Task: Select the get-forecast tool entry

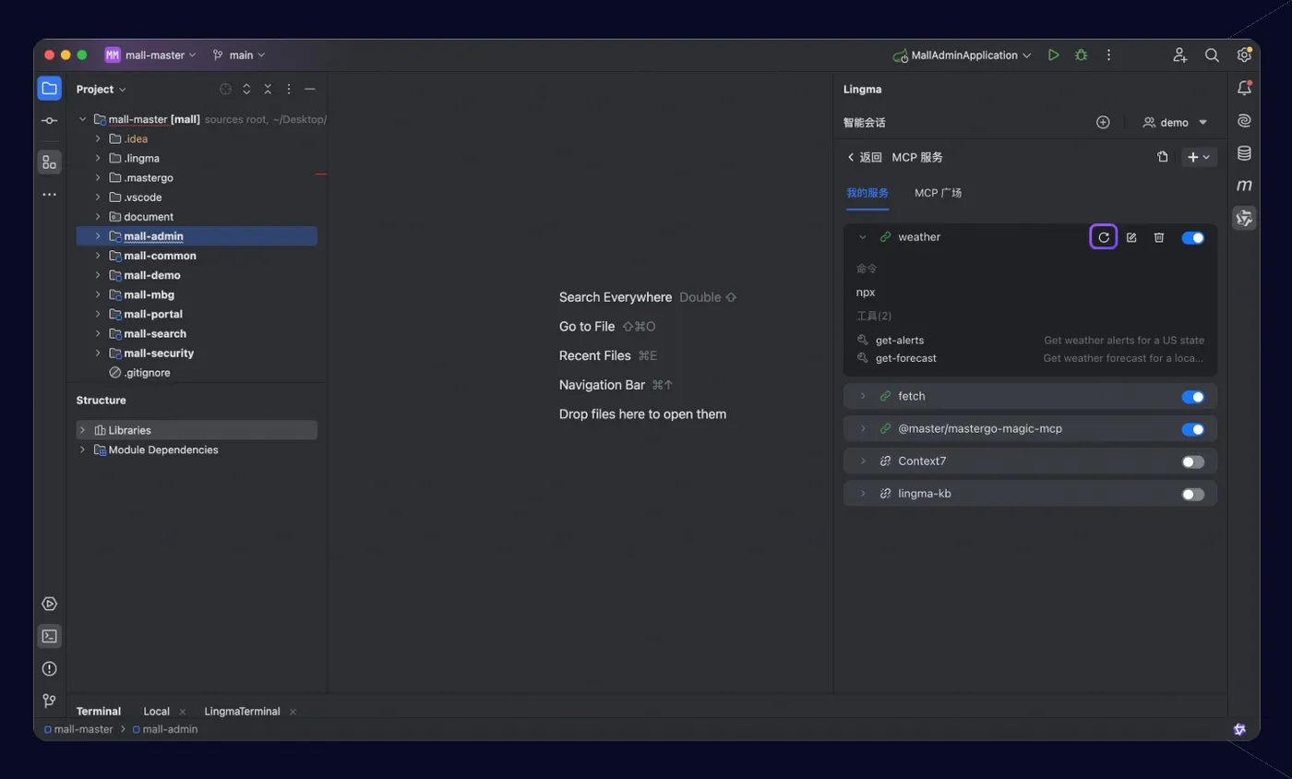Action: [1030, 358]
